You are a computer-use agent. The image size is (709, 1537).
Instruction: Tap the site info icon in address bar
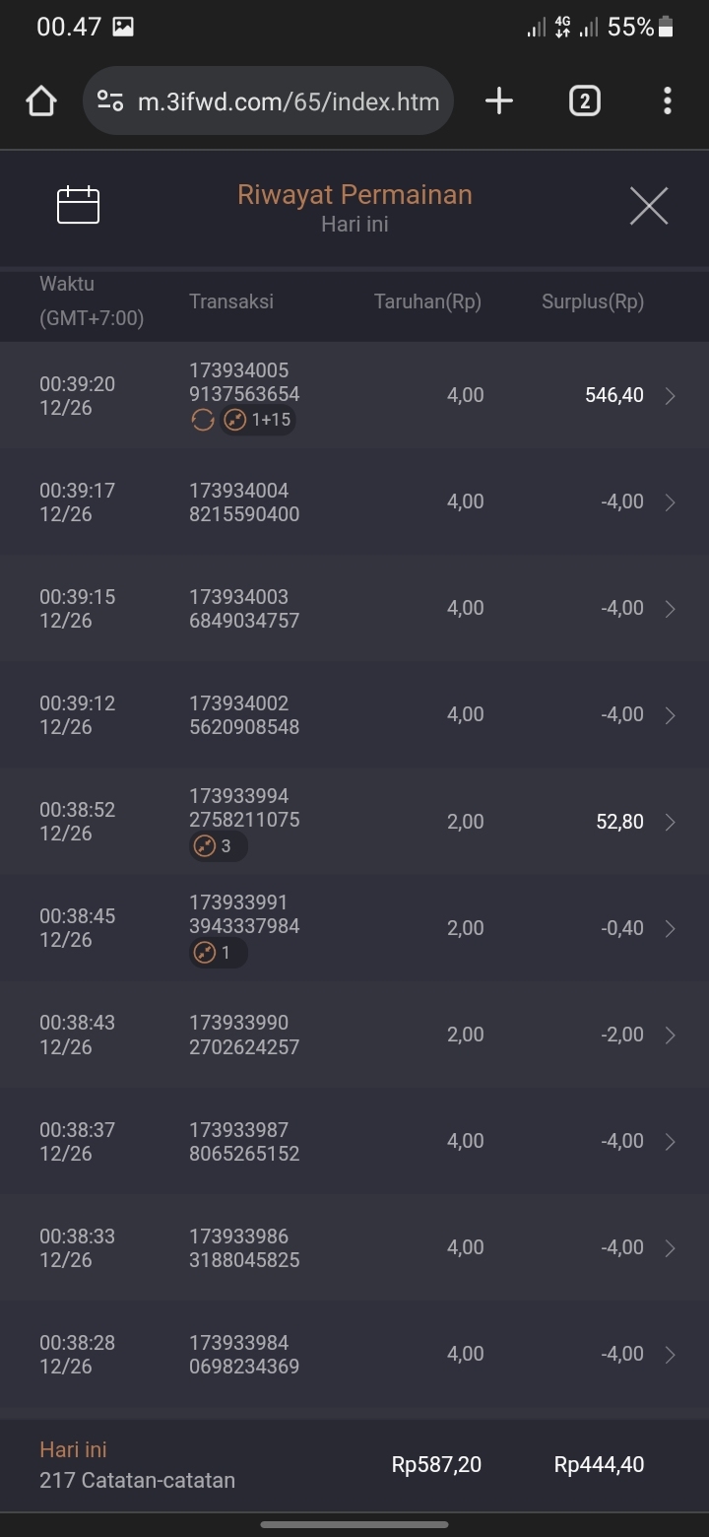[x=110, y=100]
